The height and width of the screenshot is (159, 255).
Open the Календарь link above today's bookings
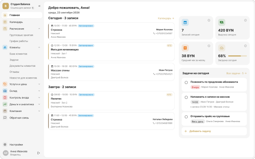tap(166, 18)
